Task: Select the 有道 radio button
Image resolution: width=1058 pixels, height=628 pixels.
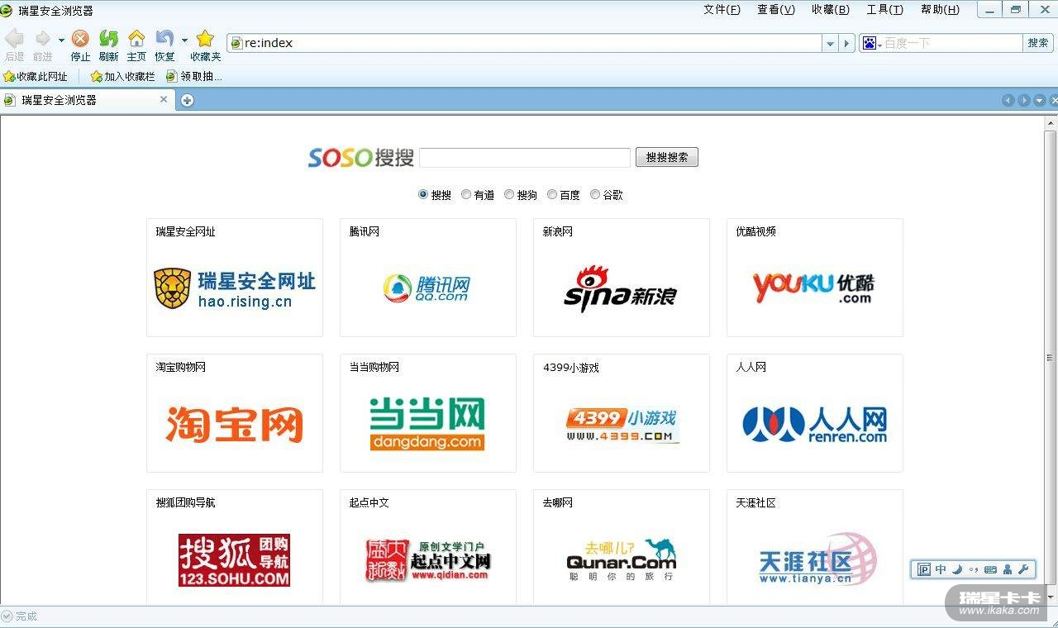Action: pyautogui.click(x=466, y=195)
